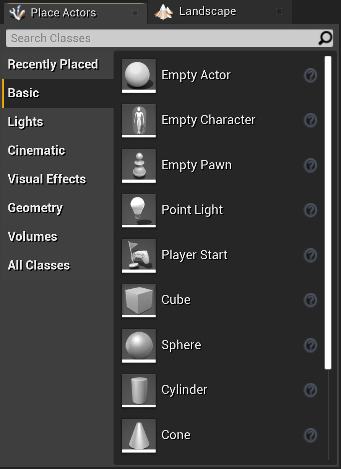Open the Lights category
The height and width of the screenshot is (469, 341).
(25, 122)
